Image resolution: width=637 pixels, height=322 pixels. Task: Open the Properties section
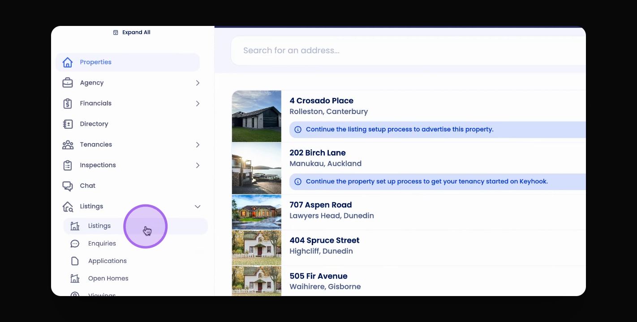(x=128, y=62)
